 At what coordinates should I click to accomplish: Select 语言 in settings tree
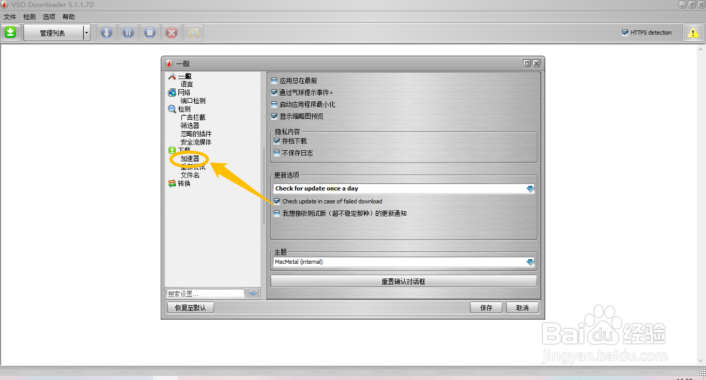tap(187, 84)
